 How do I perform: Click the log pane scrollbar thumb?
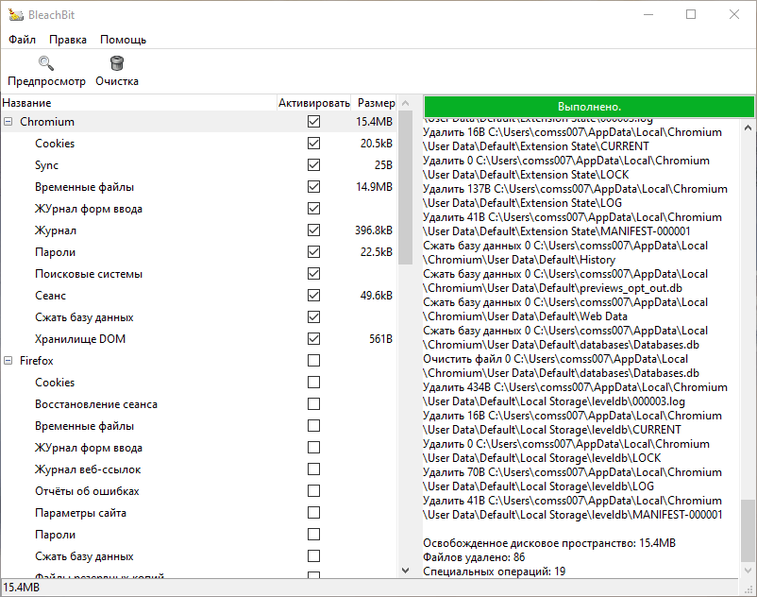[x=748, y=531]
